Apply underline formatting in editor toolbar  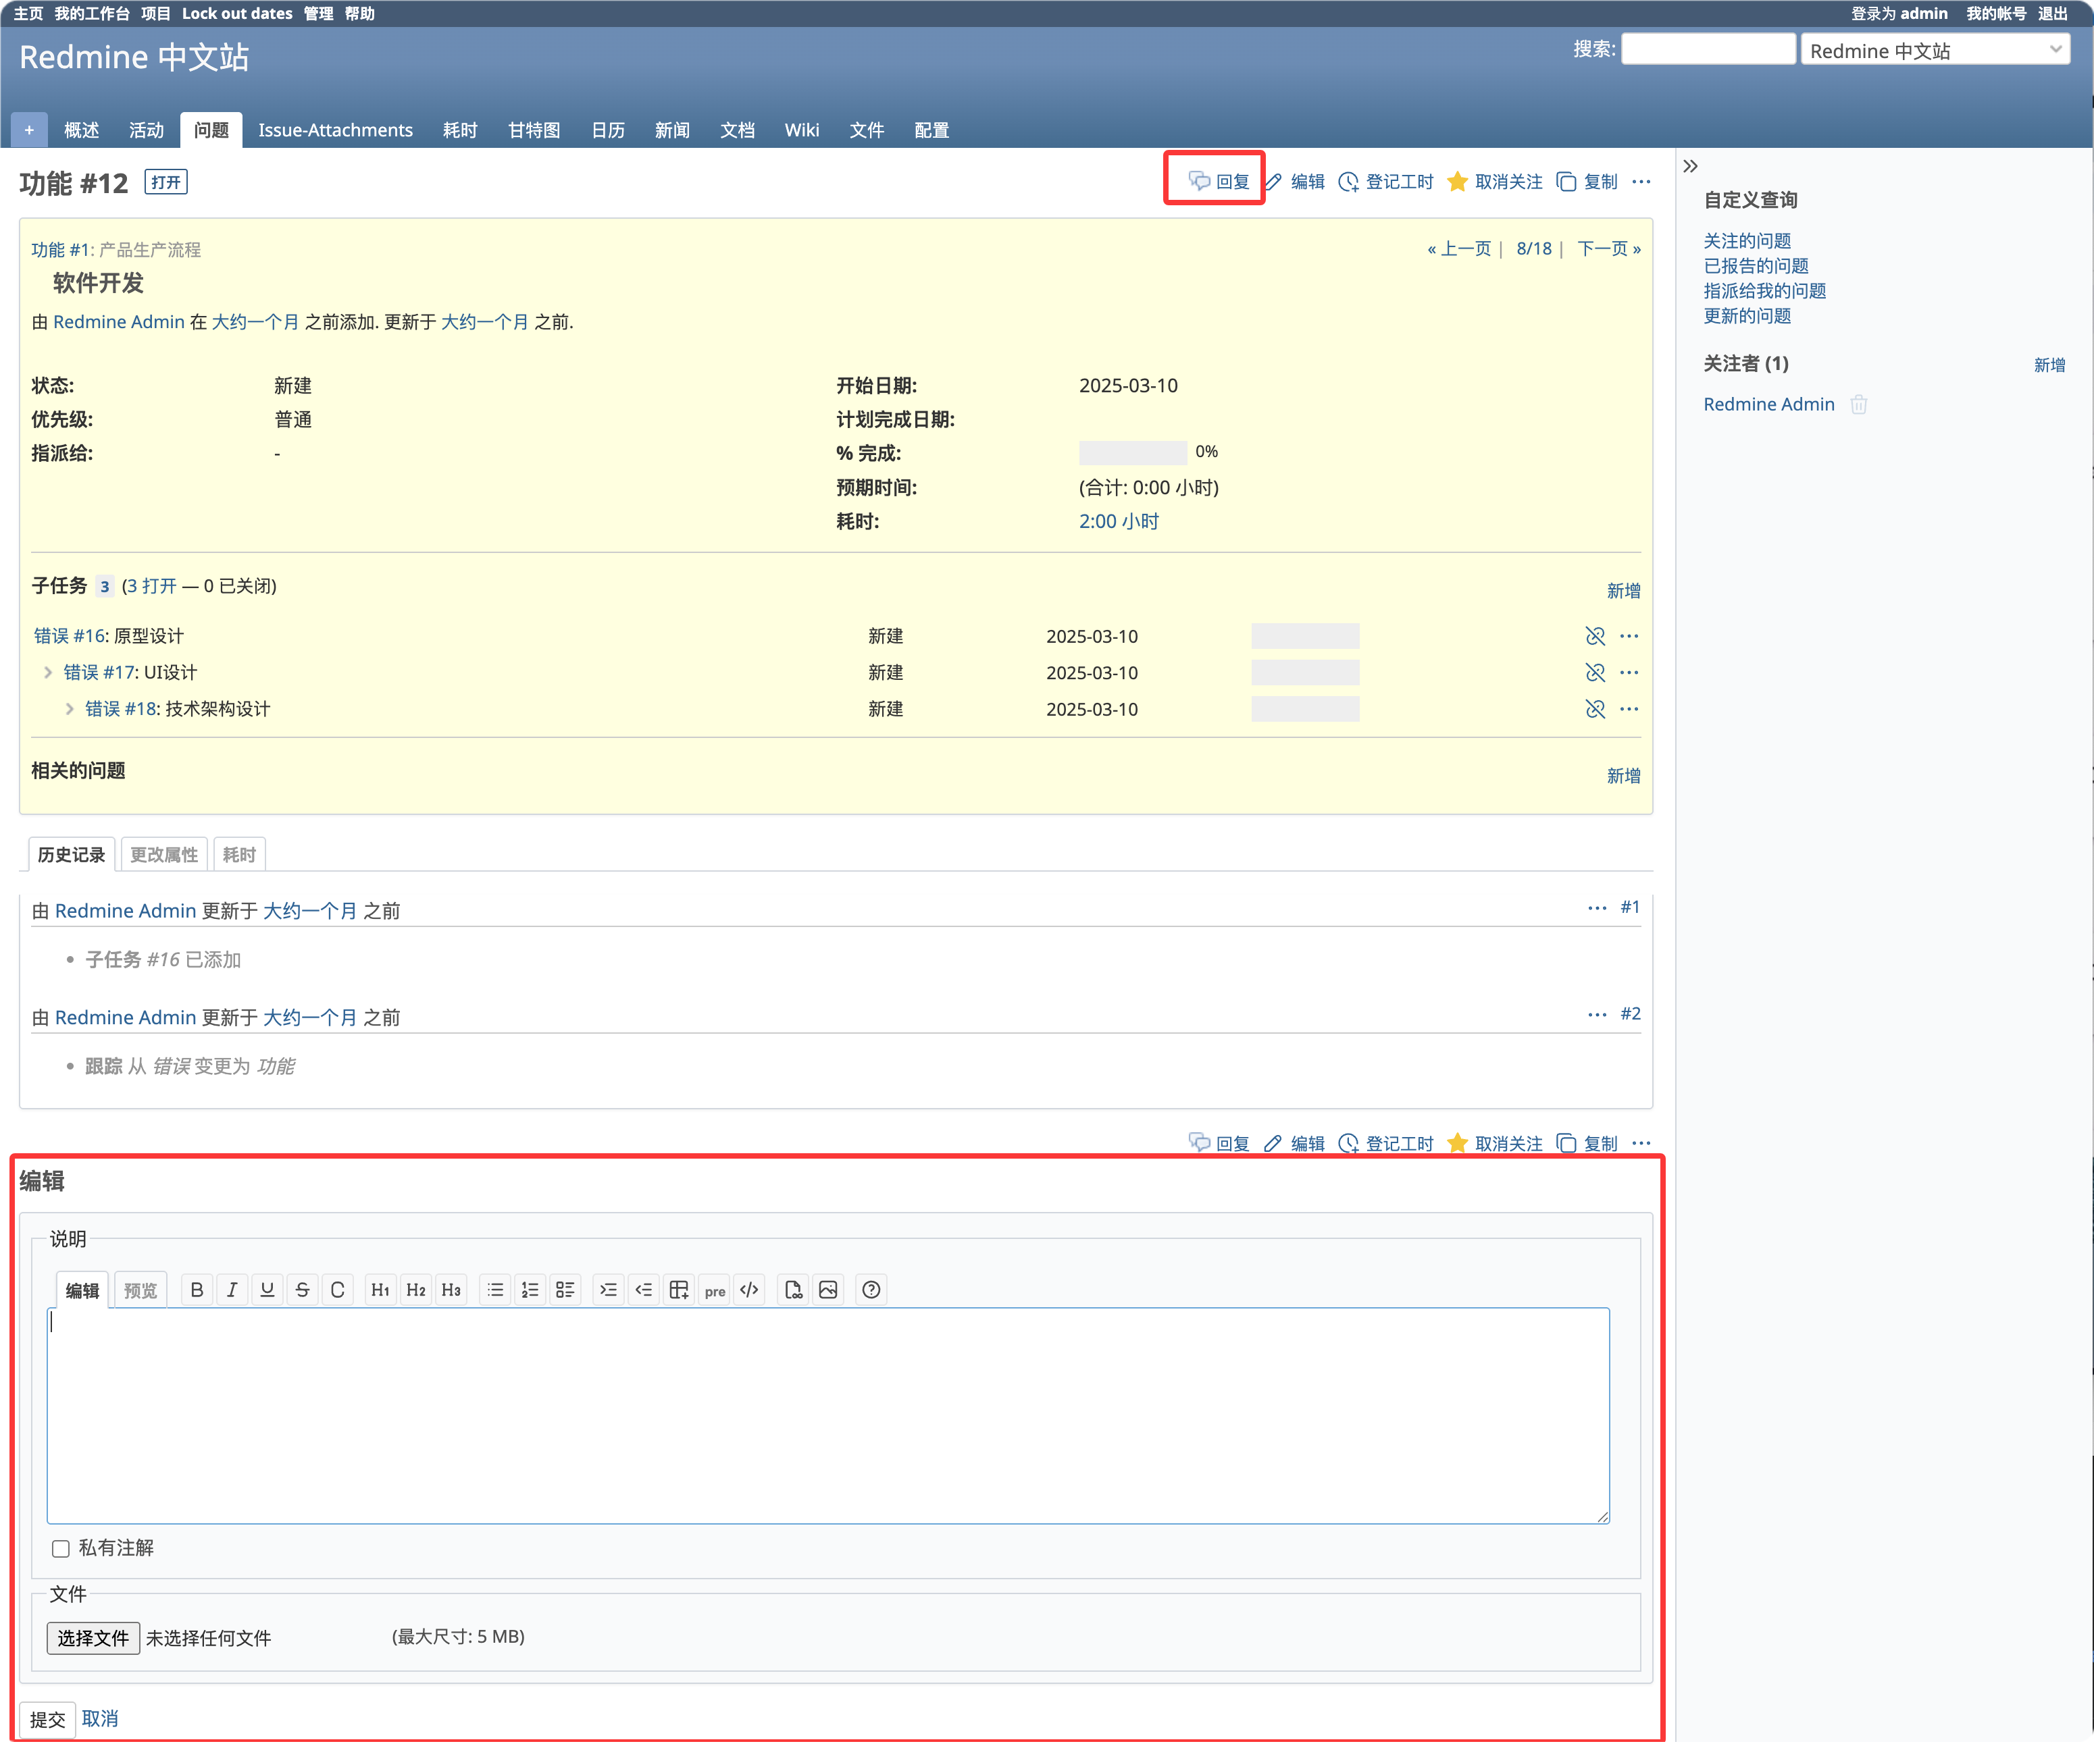click(267, 1290)
